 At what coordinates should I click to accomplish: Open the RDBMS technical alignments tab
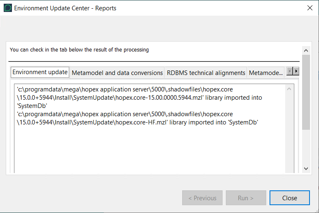point(206,73)
